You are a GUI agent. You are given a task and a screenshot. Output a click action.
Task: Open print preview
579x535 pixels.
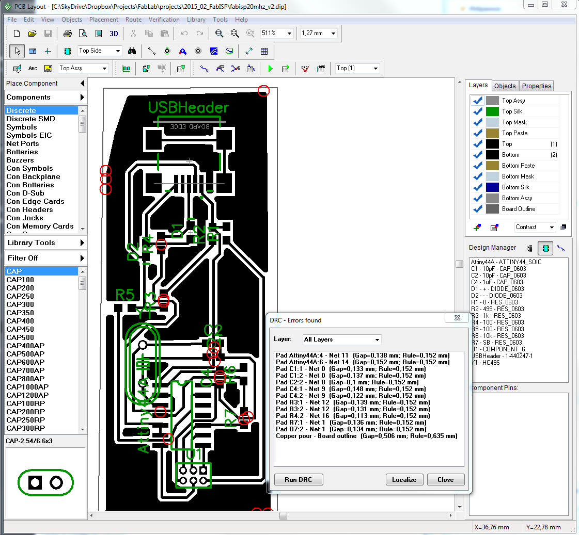click(83, 33)
